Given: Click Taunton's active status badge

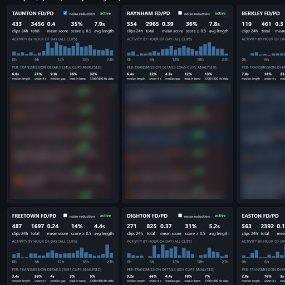Looking at the screenshot, I should [x=105, y=13].
